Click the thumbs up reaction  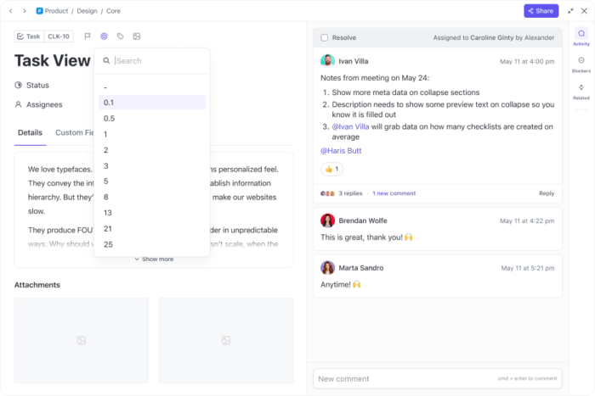pyautogui.click(x=331, y=169)
